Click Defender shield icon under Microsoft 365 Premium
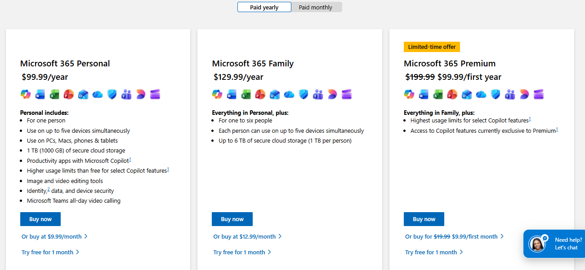Image resolution: width=585 pixels, height=270 pixels. [496, 94]
